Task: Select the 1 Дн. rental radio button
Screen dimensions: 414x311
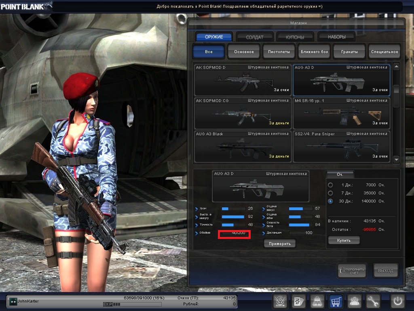Action: 331,185
